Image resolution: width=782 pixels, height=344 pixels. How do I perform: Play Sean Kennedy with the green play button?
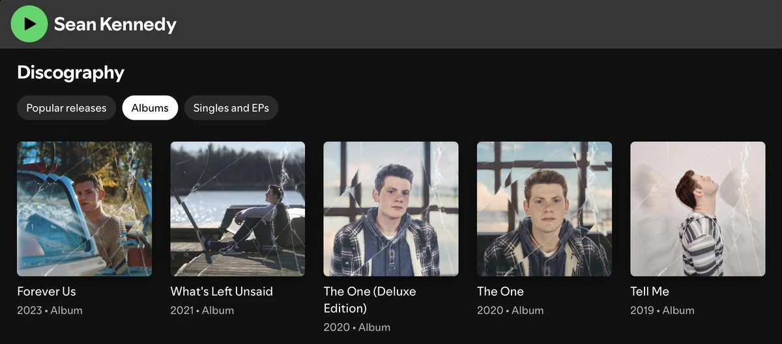(x=29, y=24)
